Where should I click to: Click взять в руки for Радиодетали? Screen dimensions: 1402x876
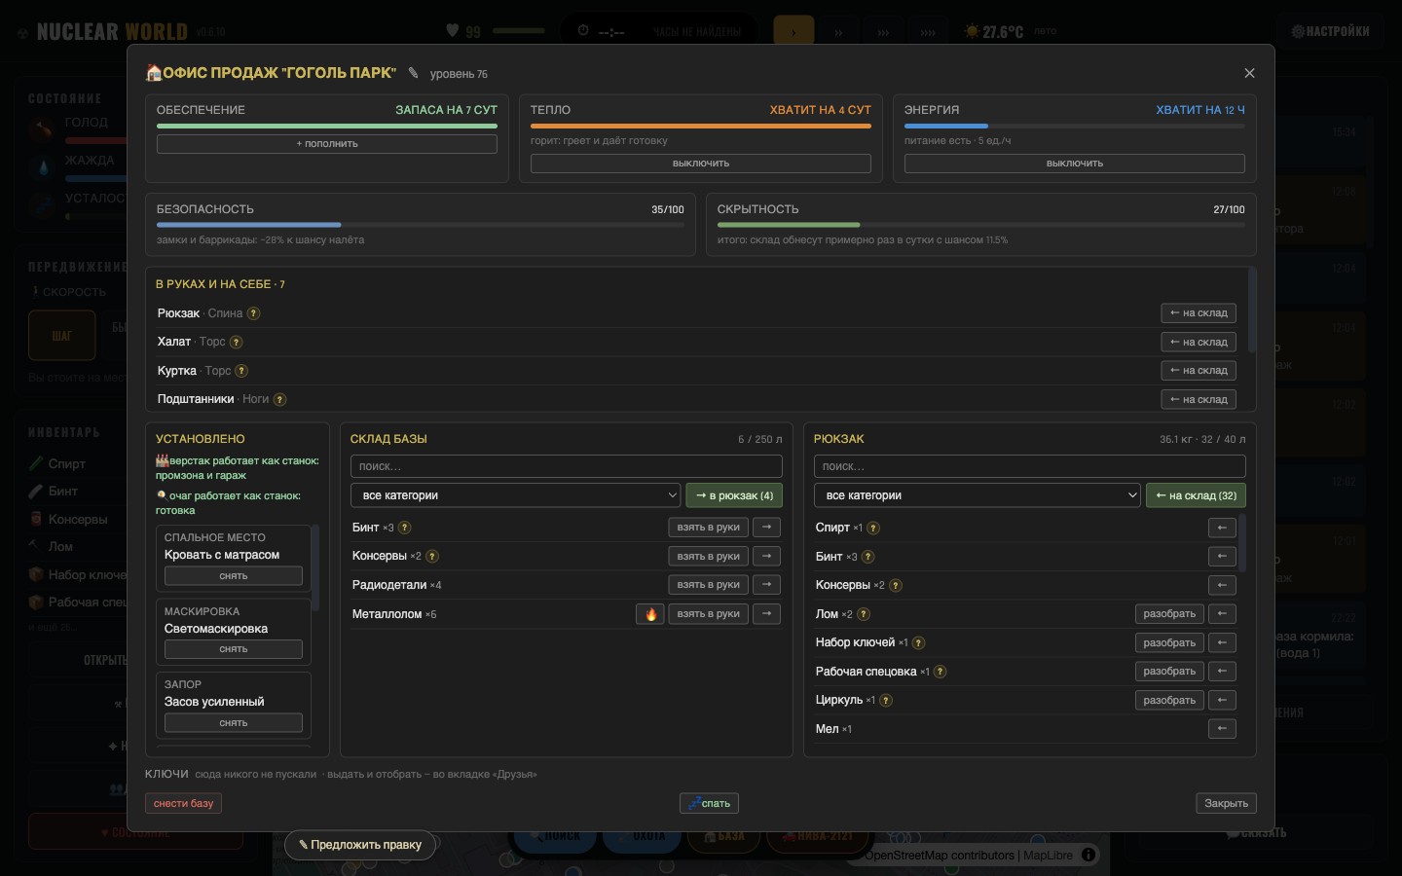coord(709,585)
